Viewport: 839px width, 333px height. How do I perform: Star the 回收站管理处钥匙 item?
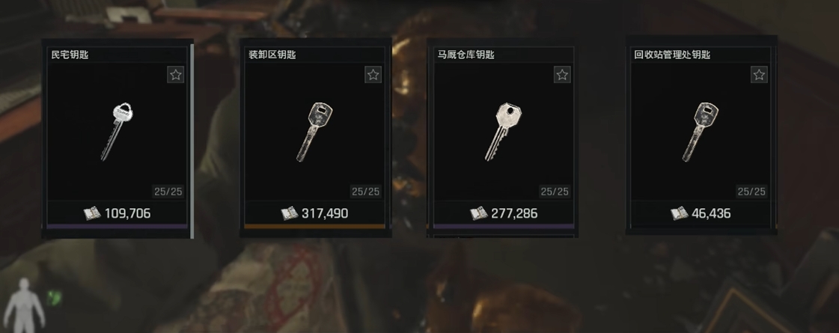(x=759, y=74)
